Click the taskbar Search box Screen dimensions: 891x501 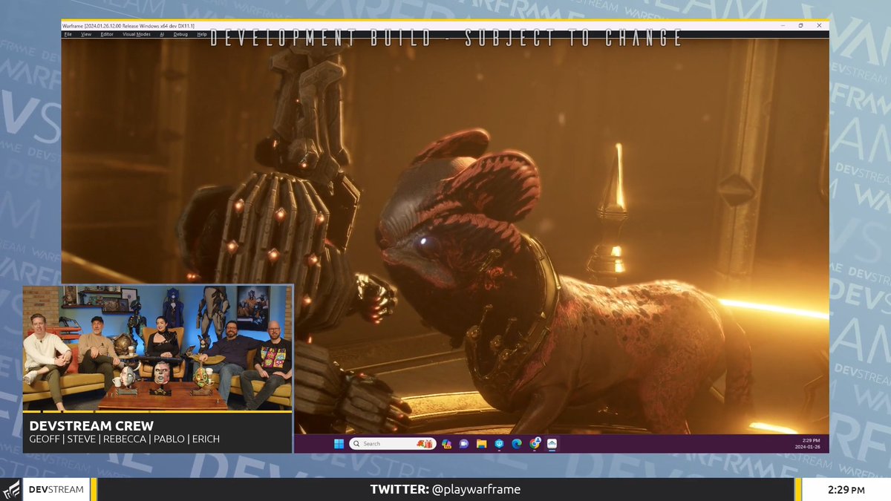pos(393,444)
